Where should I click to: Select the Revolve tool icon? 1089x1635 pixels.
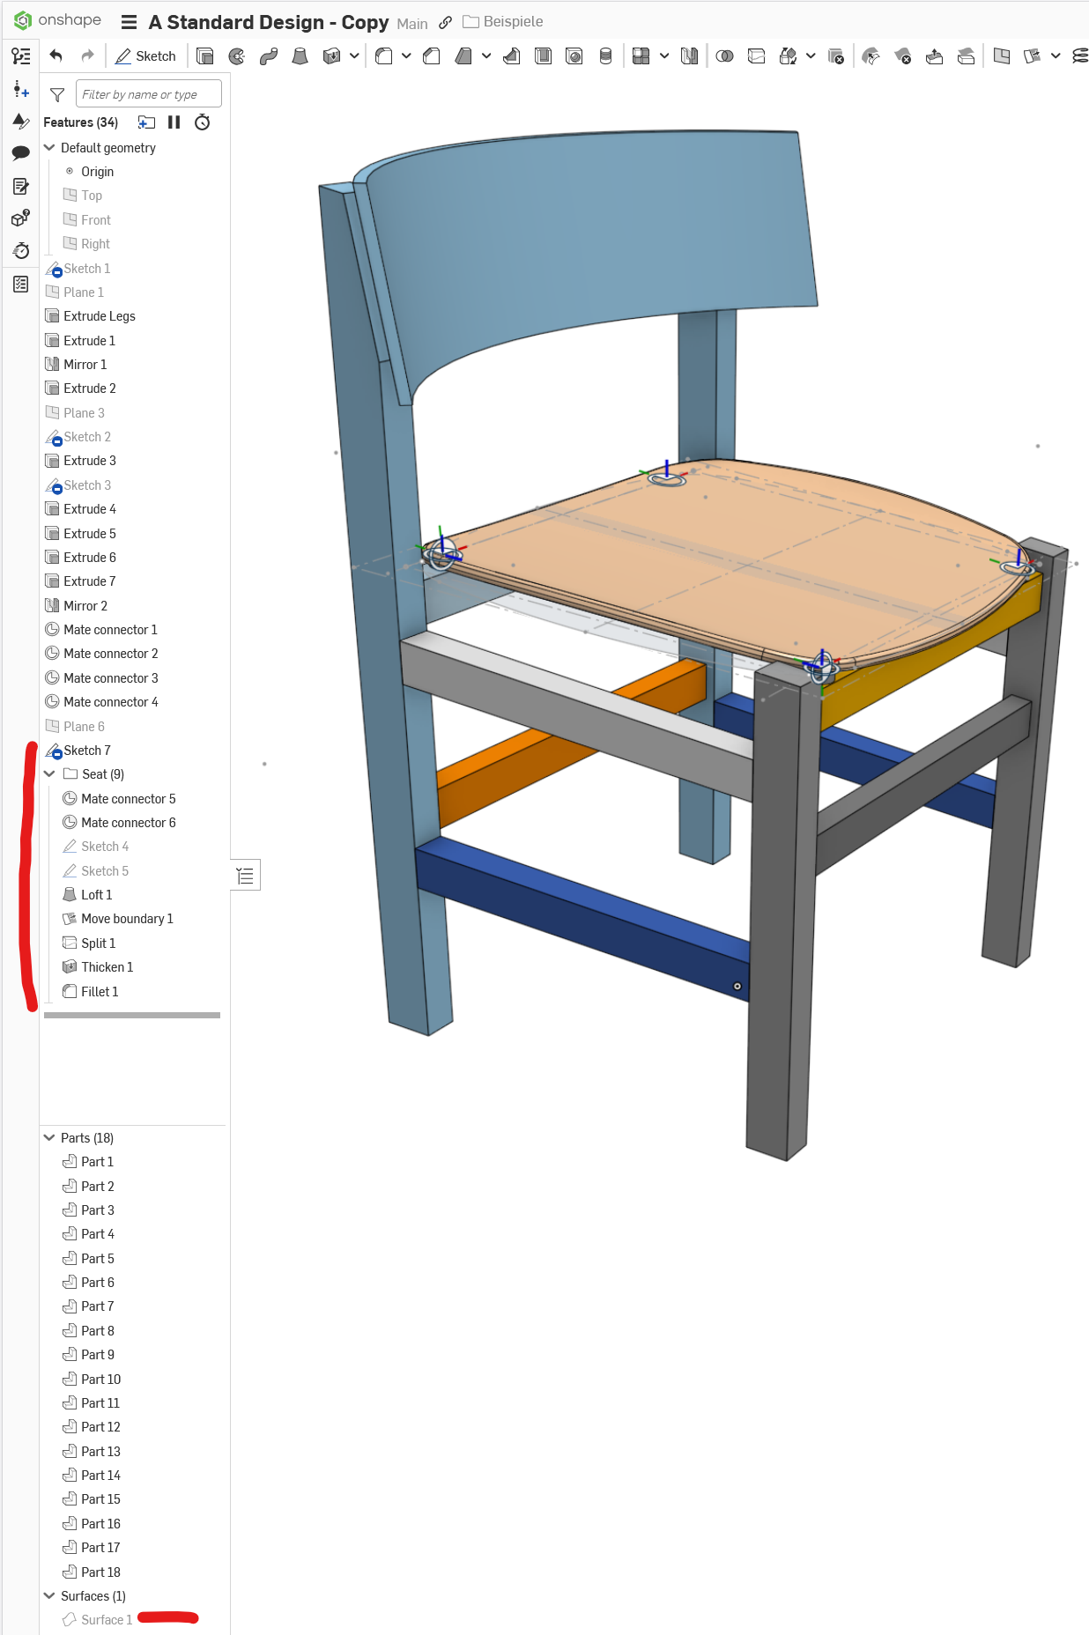point(237,56)
